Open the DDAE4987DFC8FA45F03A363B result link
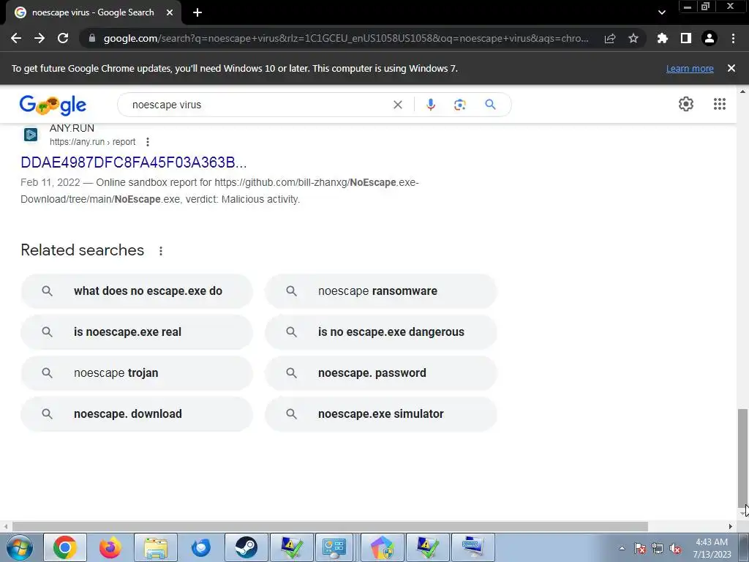The height and width of the screenshot is (562, 749). click(134, 162)
